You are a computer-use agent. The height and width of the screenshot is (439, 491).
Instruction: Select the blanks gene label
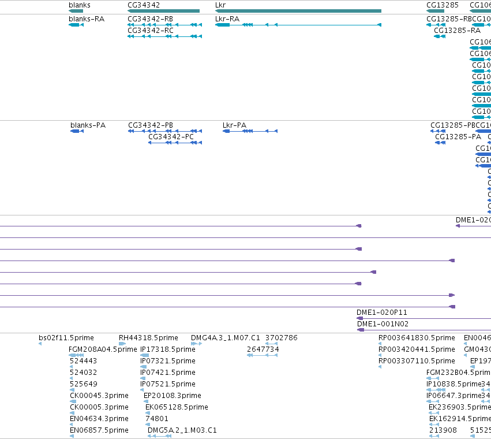click(80, 5)
